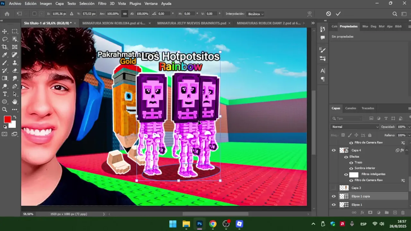Viewport: 411px width, 231px height.
Task: Click the red foreground color swatch
Action: click(7, 119)
